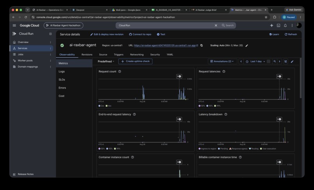
Task: Show help for End-to-end request latency
Action: [x=134, y=114]
